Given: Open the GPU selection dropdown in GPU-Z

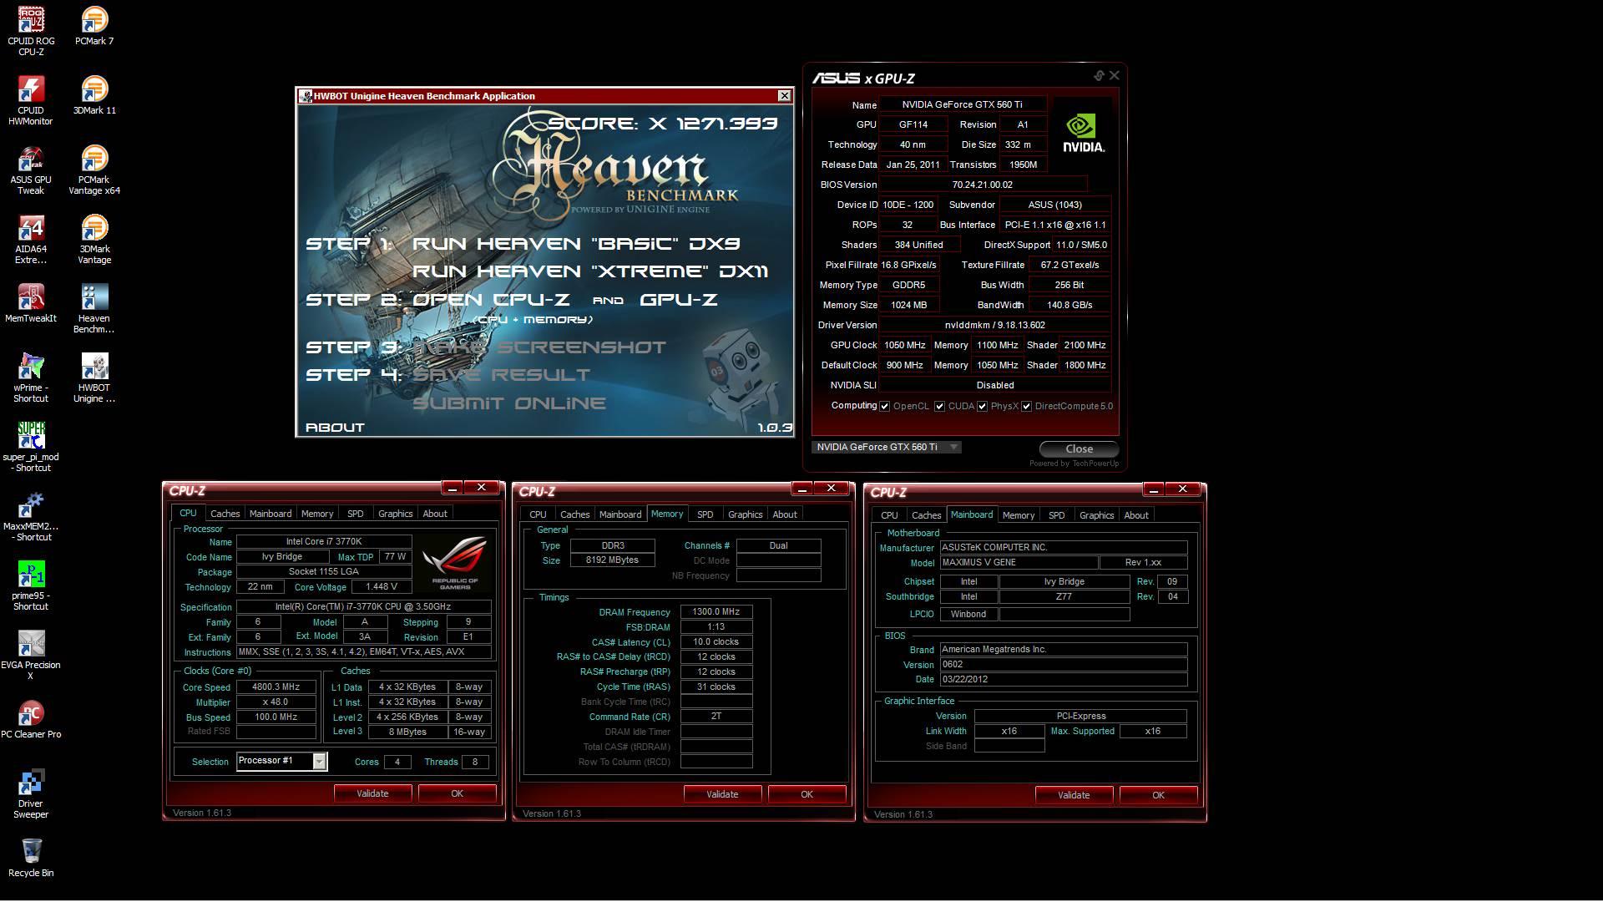Looking at the screenshot, I should 886,448.
